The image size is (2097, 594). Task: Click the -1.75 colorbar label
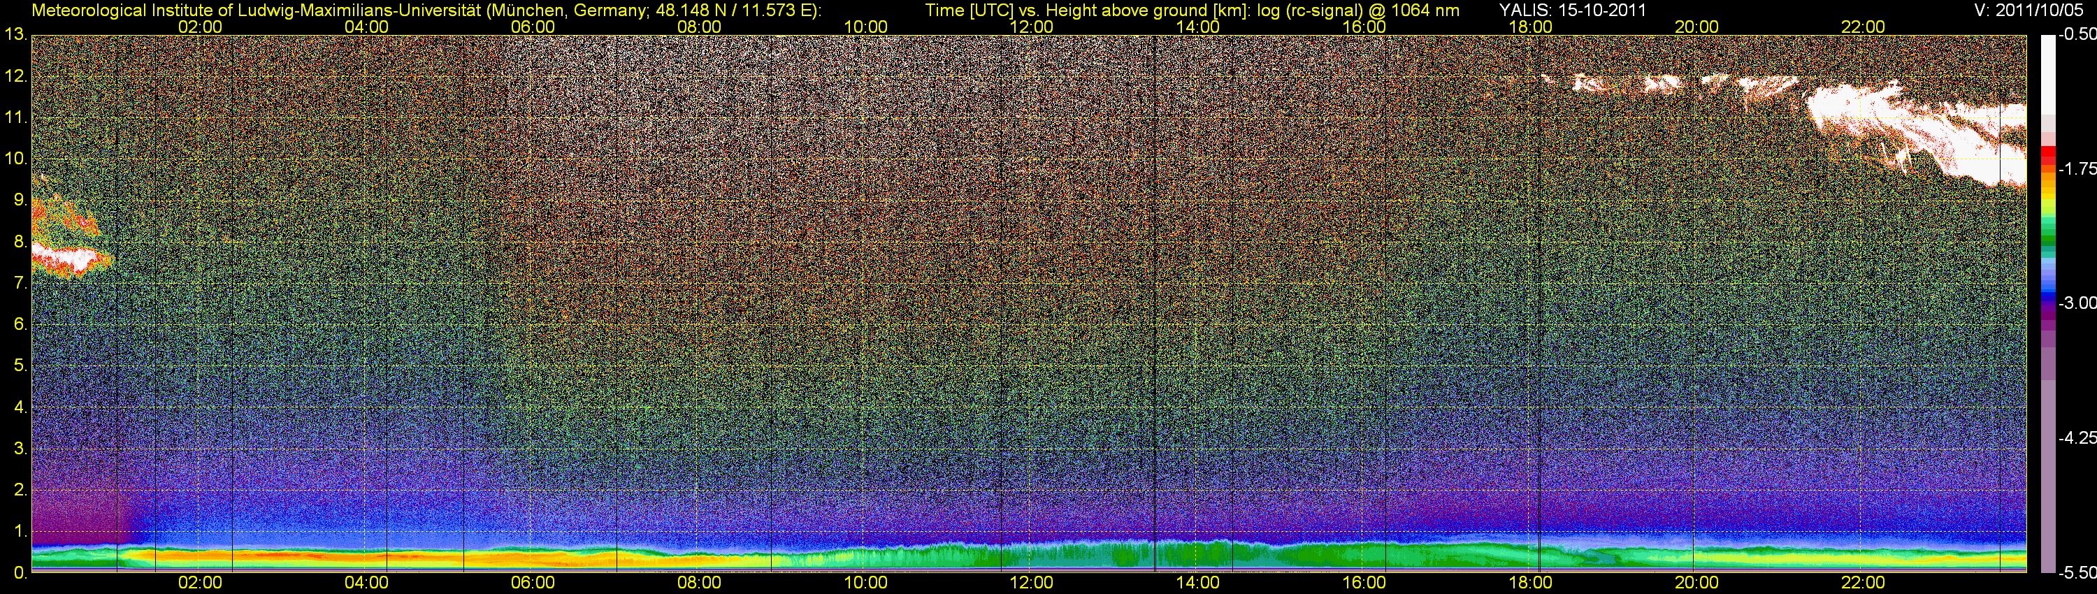[x=2077, y=169]
